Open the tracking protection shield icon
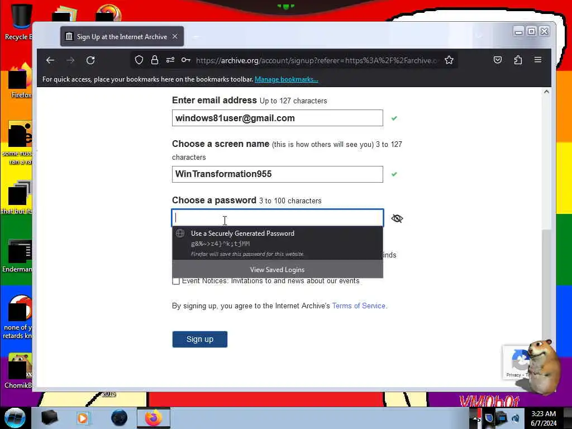572x429 pixels. click(x=139, y=60)
